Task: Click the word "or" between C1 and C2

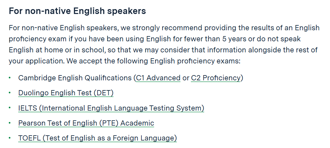Action: [x=186, y=78]
